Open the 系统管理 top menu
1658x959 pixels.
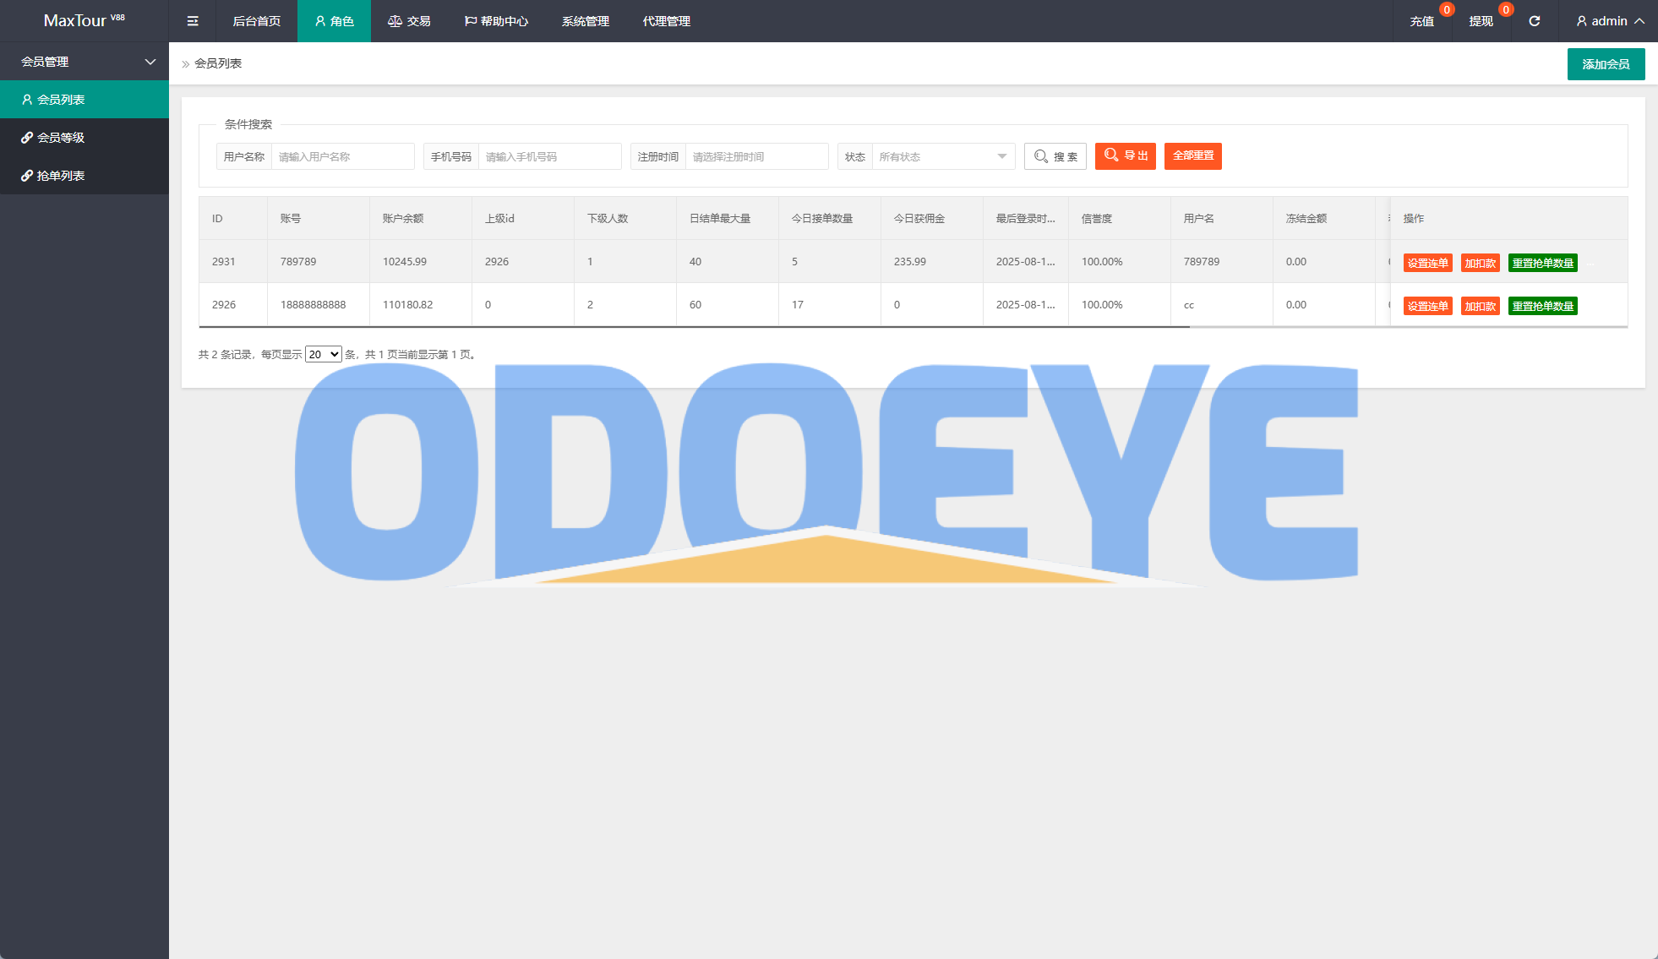pyautogui.click(x=585, y=21)
